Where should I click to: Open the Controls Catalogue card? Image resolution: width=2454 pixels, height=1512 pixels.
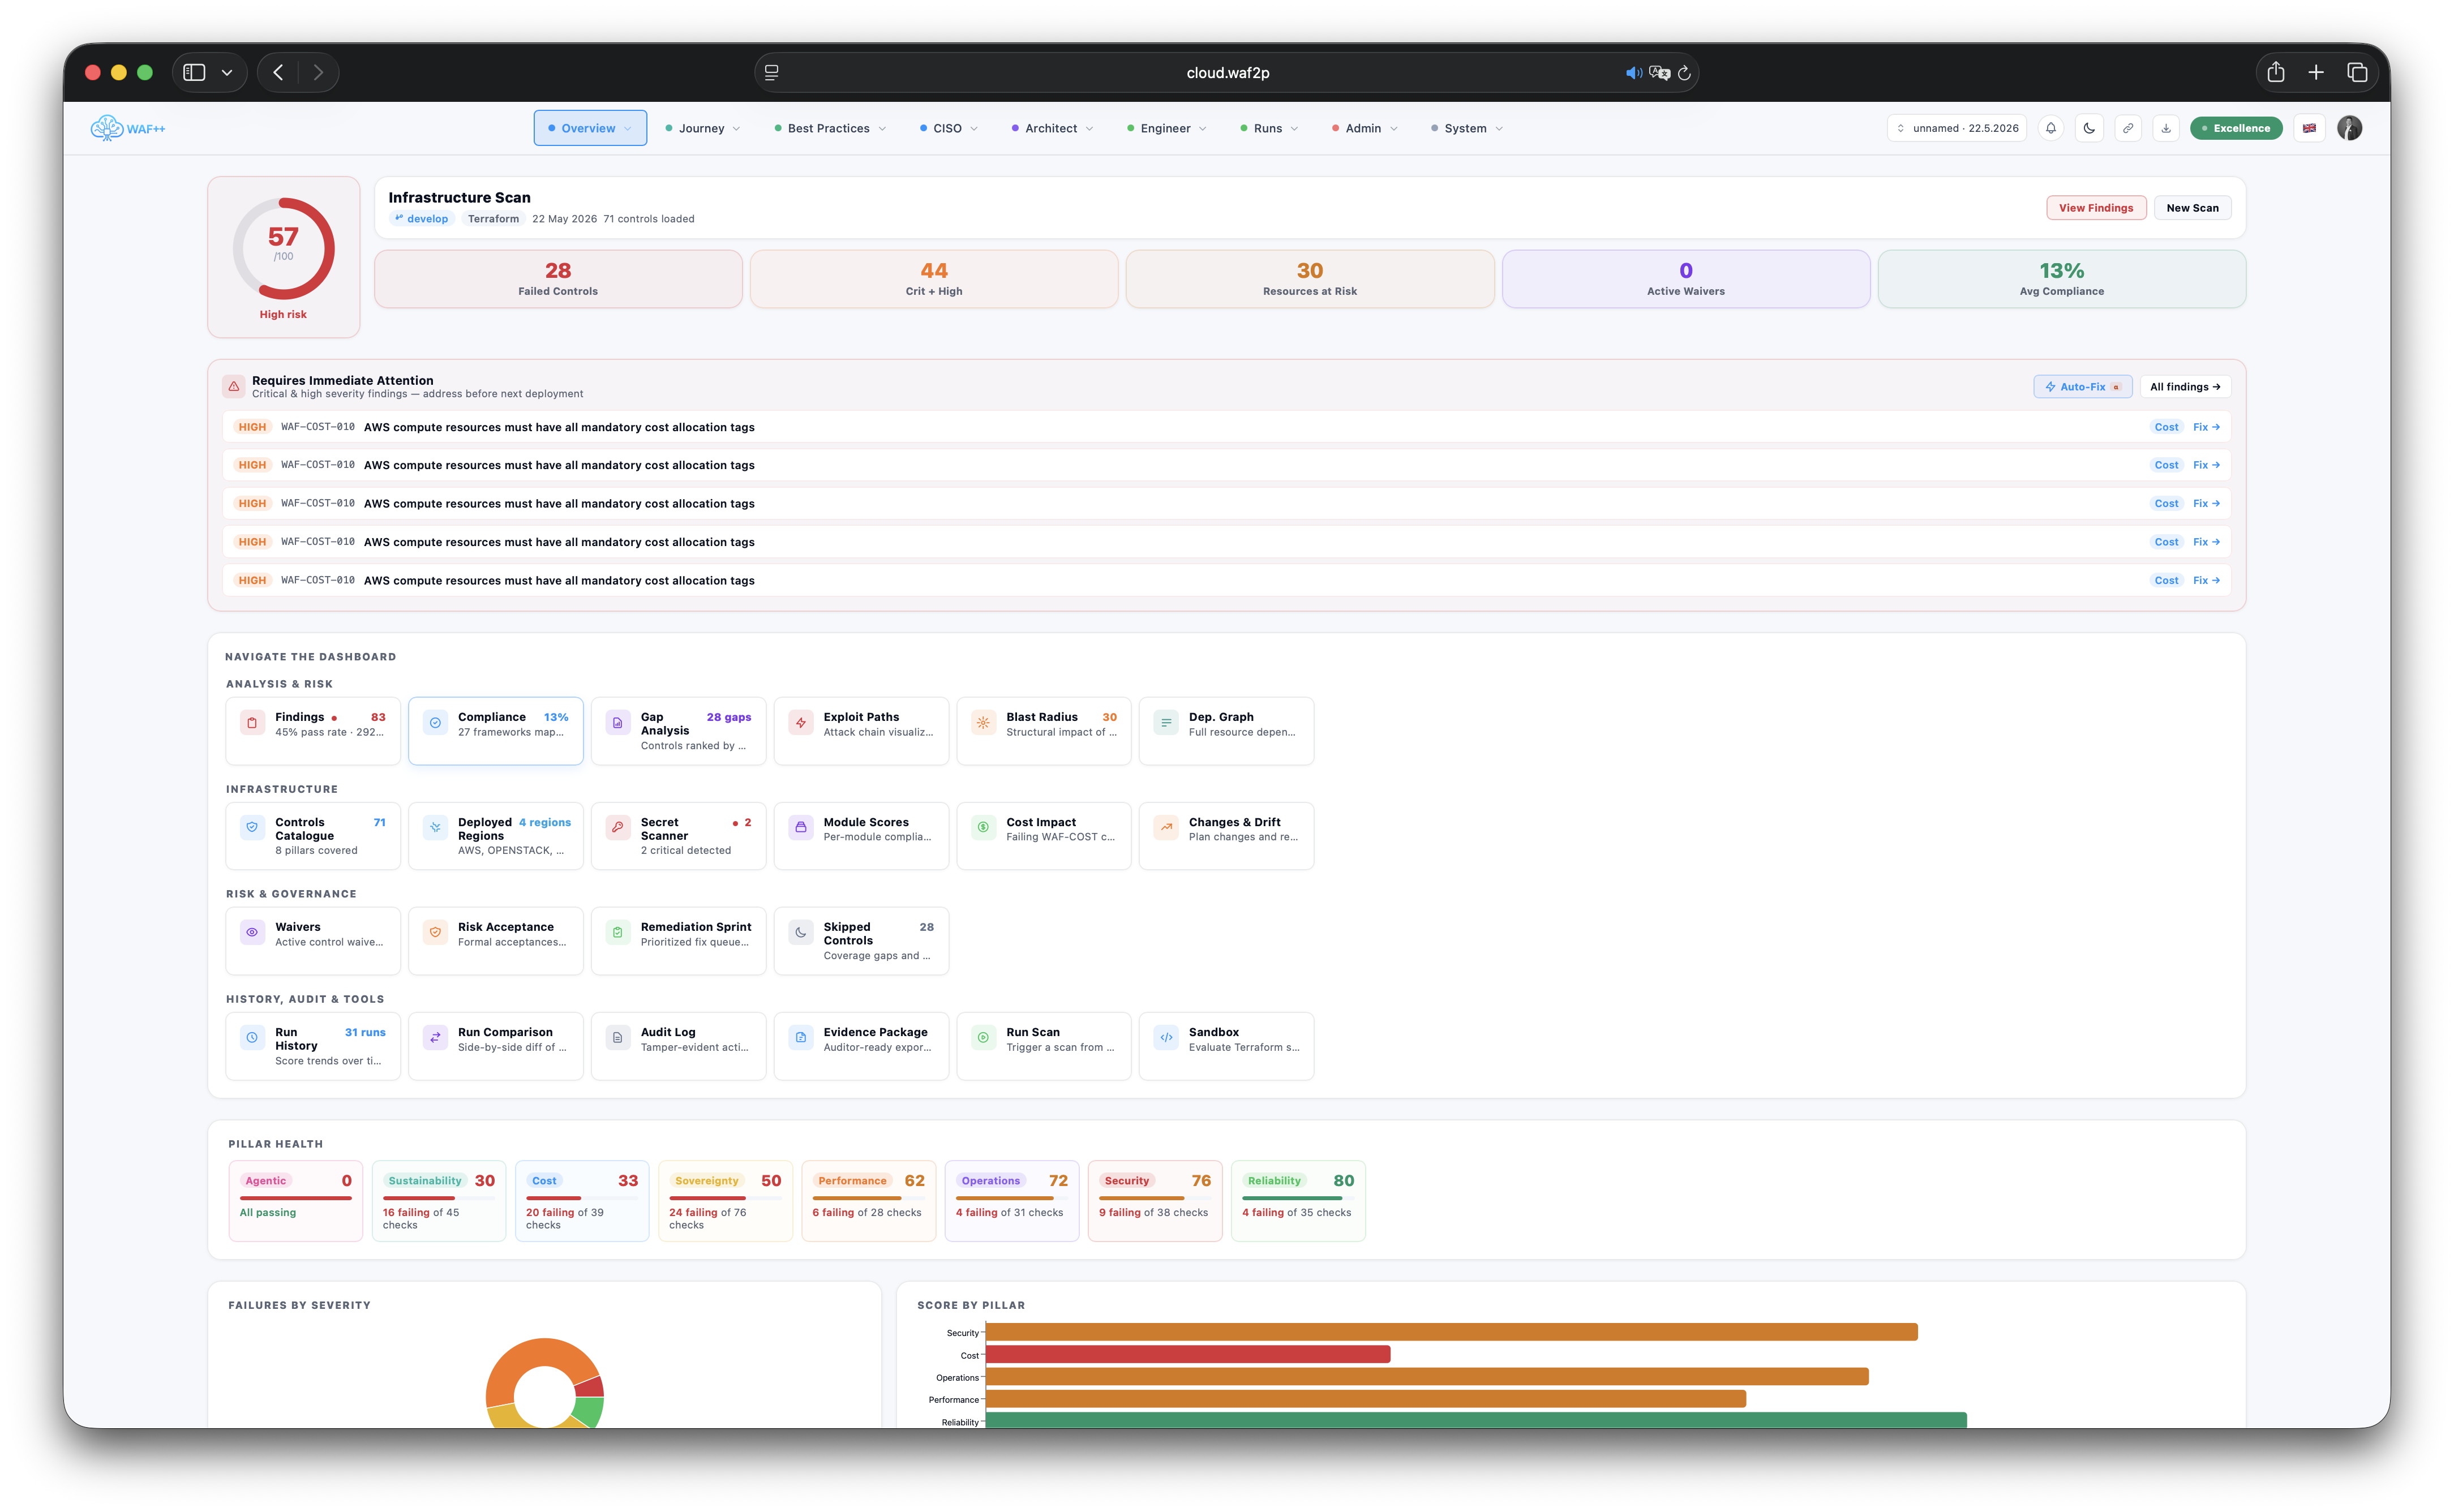(x=313, y=836)
